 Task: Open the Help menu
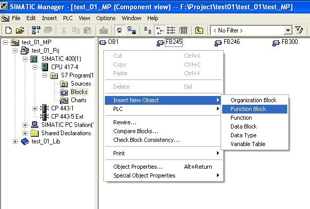pos(152,18)
